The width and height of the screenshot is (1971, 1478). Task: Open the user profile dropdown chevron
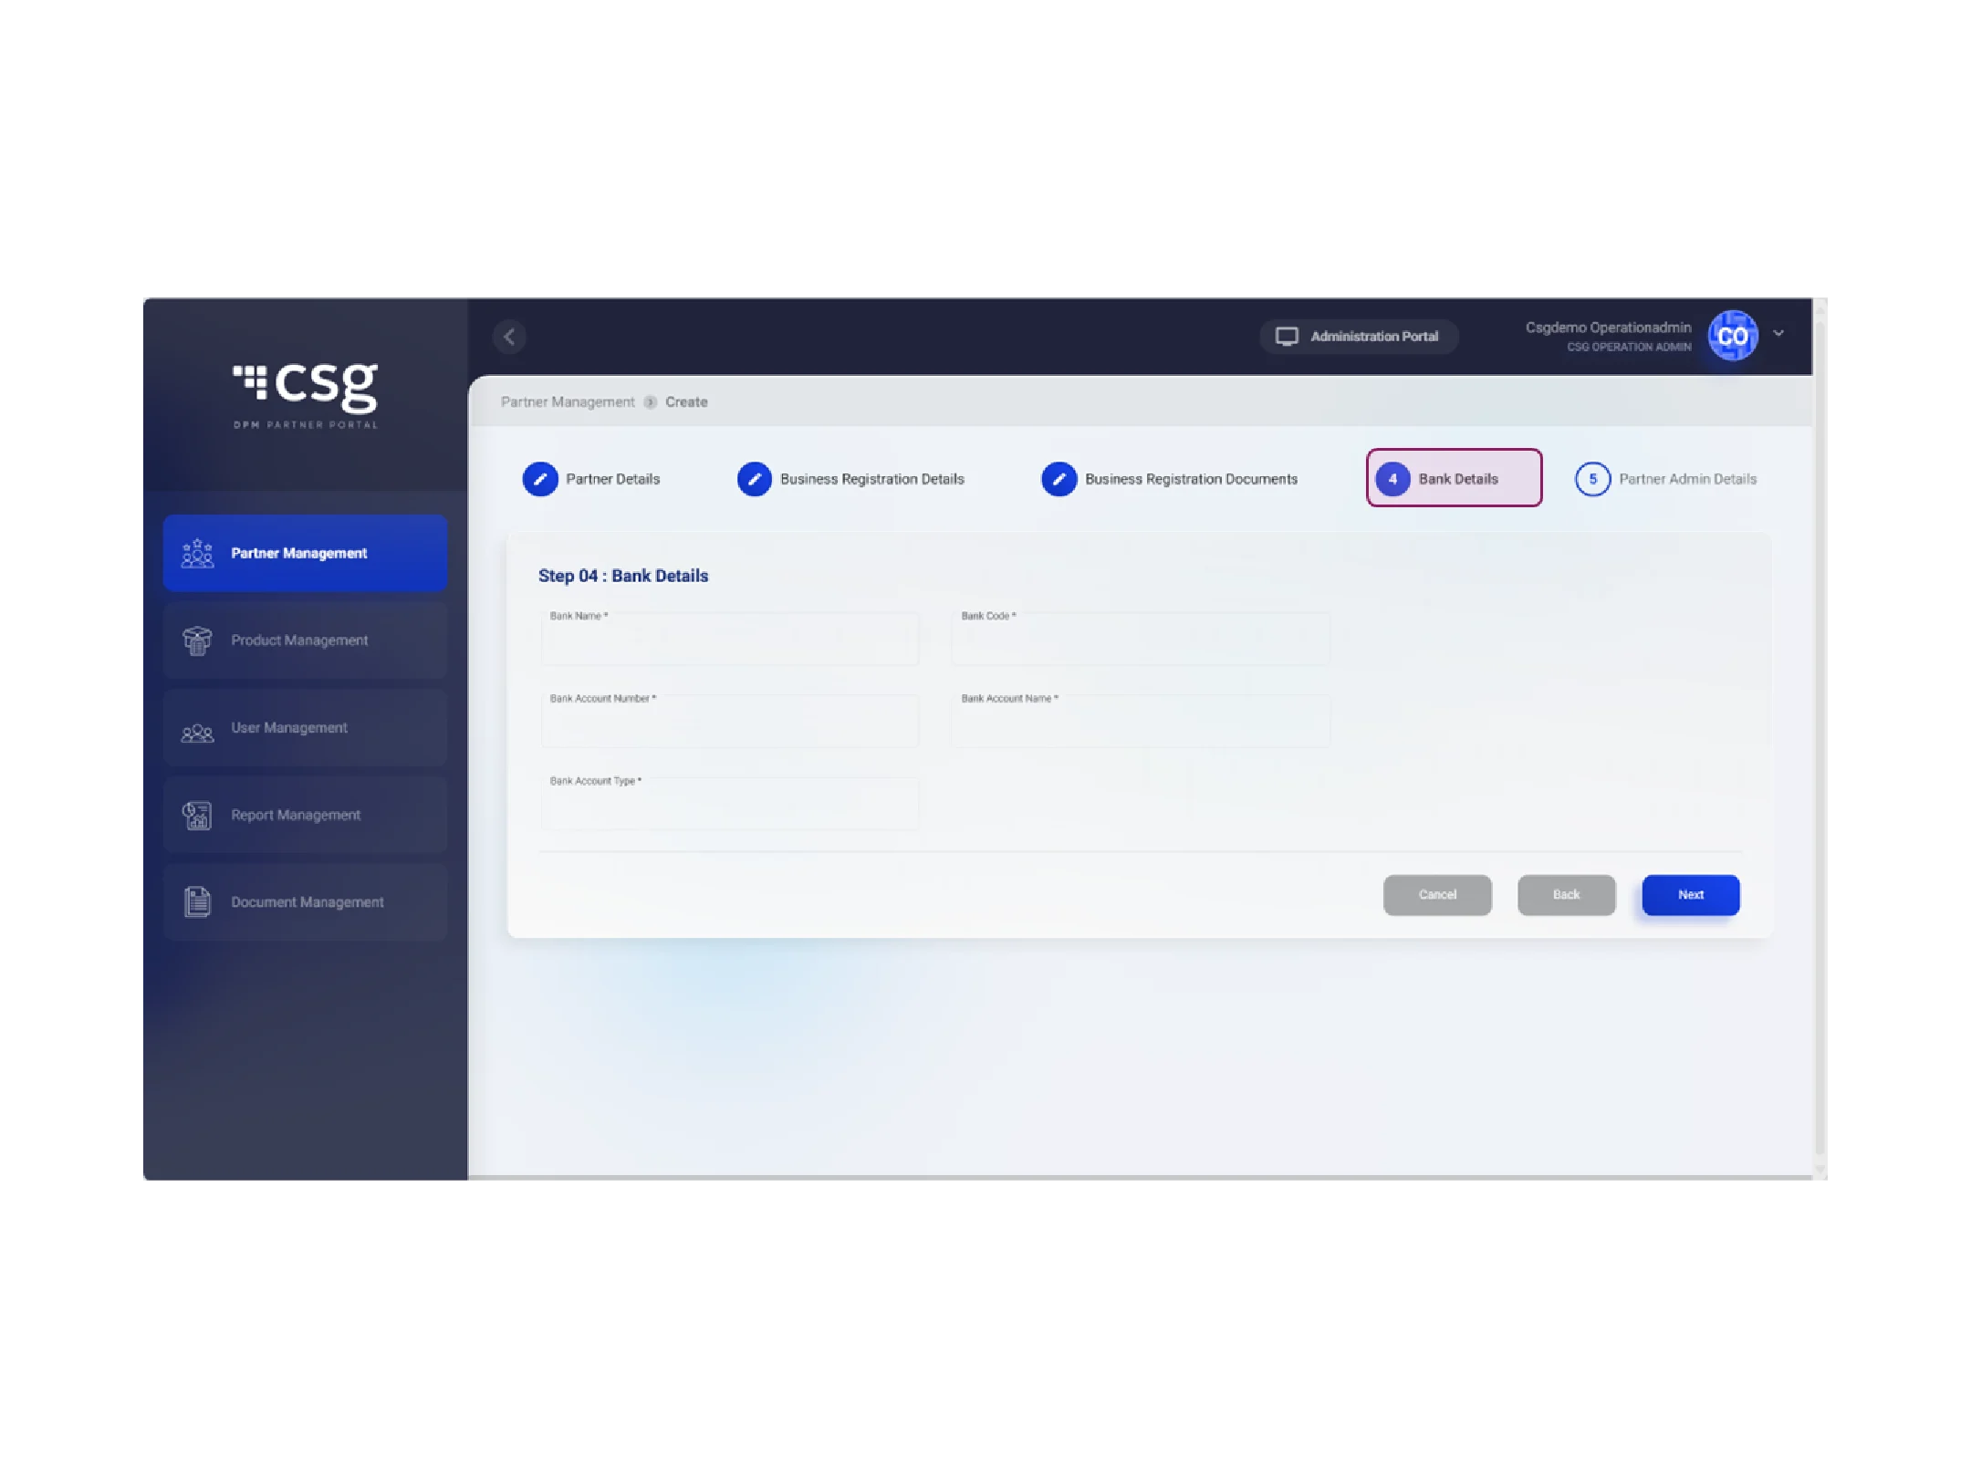click(x=1778, y=335)
